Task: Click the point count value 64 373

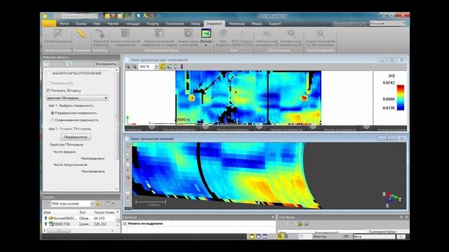Action: 99,218
